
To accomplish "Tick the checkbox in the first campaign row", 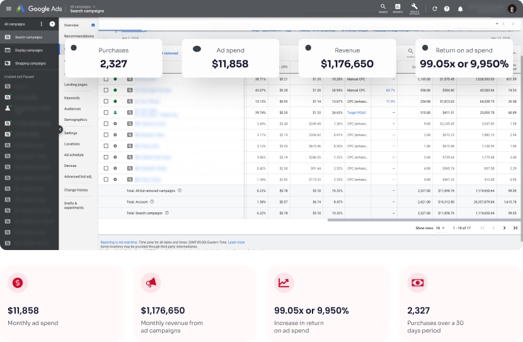I will [x=106, y=79].
